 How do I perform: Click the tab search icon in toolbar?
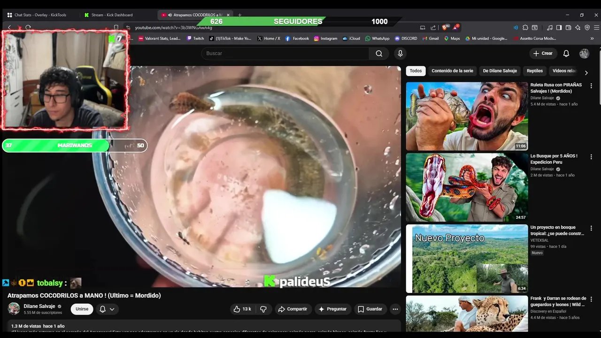click(x=535, y=28)
